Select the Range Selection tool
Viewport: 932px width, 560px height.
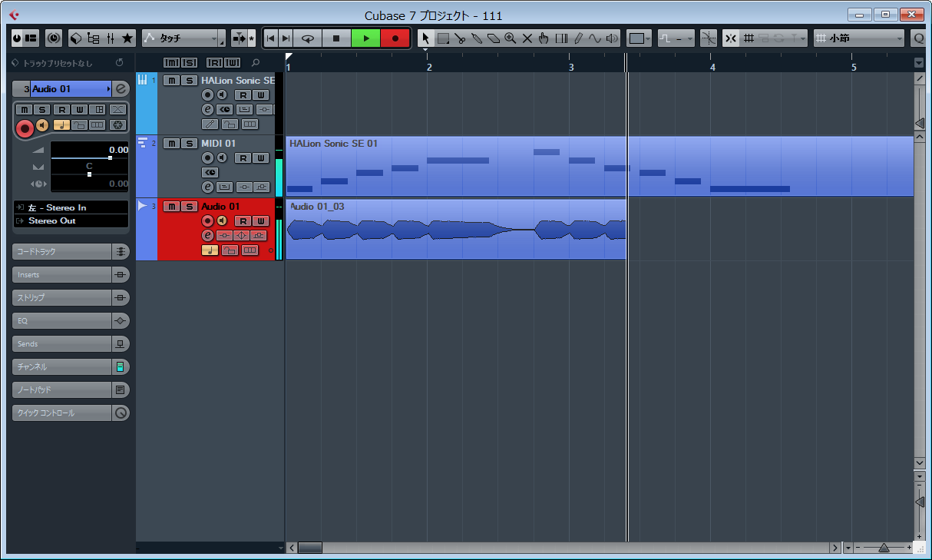(443, 38)
